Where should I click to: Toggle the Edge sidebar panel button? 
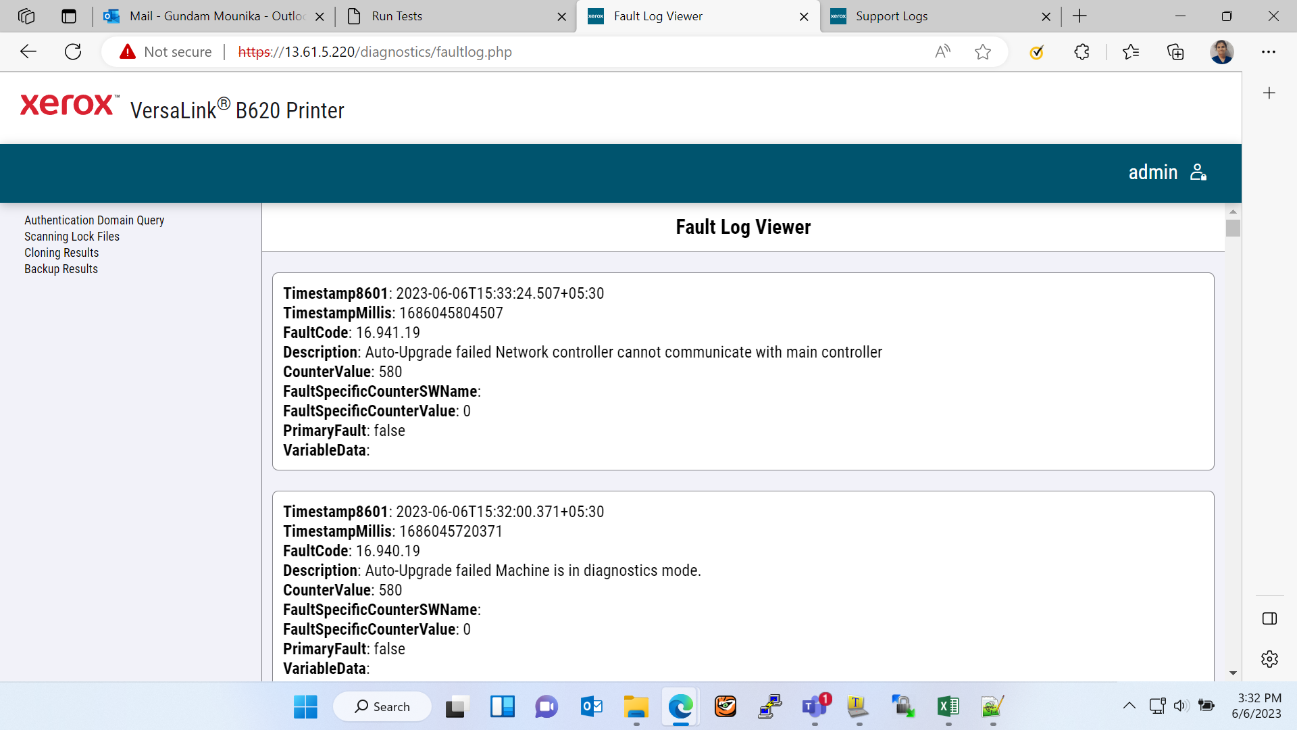(x=1269, y=618)
